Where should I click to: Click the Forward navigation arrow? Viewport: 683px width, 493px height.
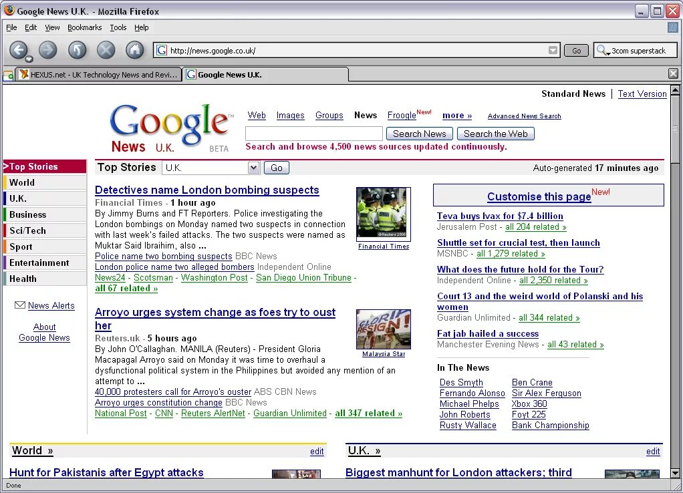click(48, 50)
